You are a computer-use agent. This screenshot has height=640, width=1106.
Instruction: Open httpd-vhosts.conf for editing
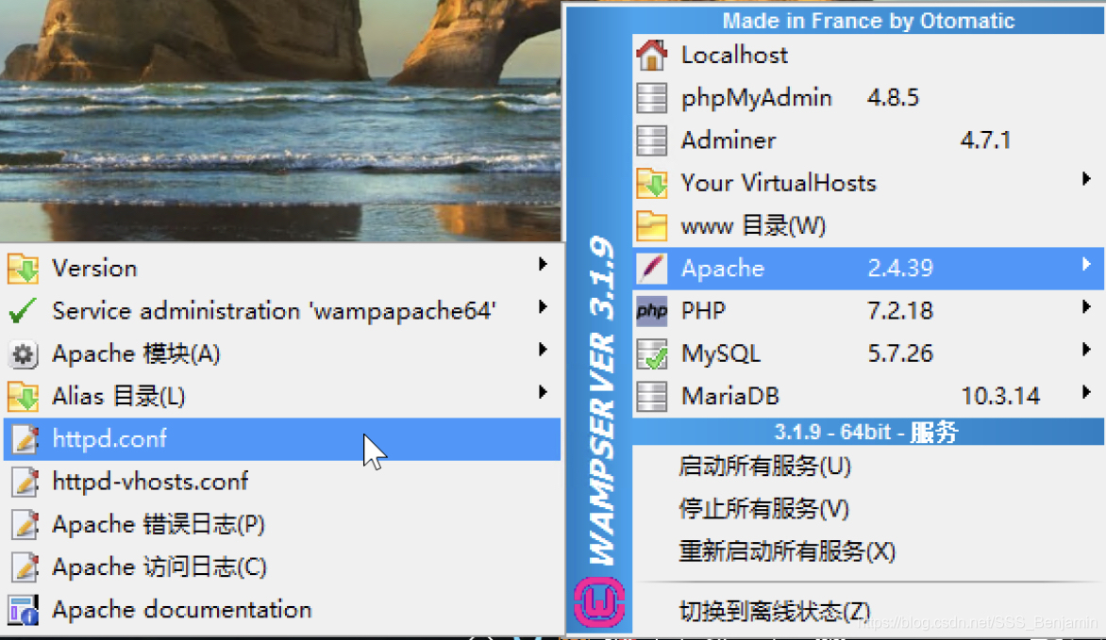pos(282,482)
